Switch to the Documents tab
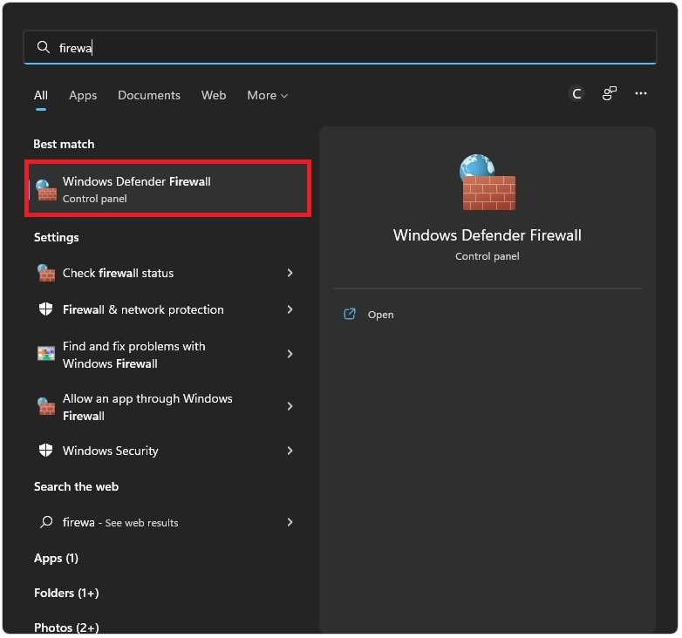 tap(149, 95)
